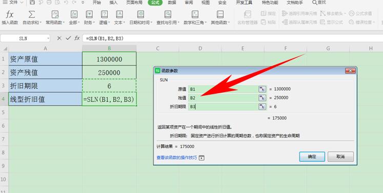Open the Math and Trig (数学和三角) icon
This screenshot has width=383, height=193.
pyautogui.click(x=195, y=14)
